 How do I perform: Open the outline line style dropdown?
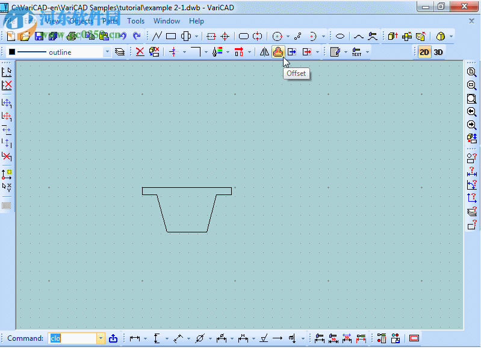pos(108,52)
